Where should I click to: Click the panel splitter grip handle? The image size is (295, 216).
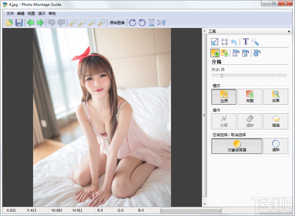click(x=204, y=115)
